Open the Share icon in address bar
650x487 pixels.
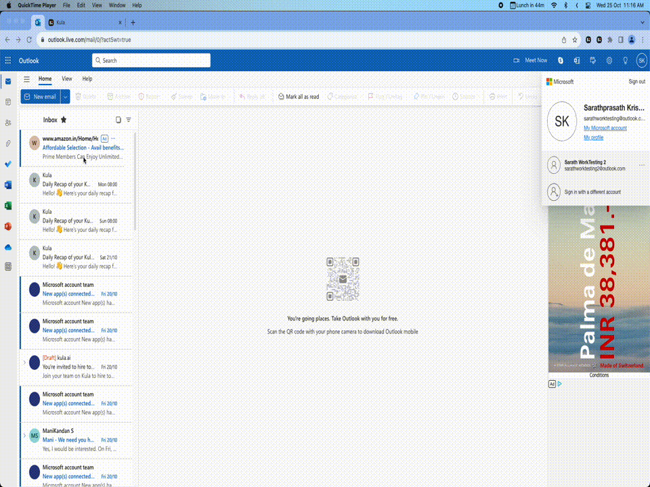coord(564,40)
